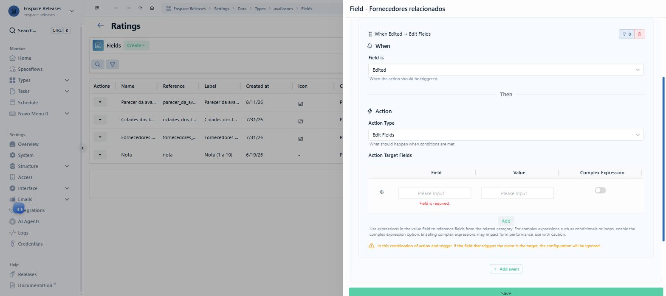Image resolution: width=666 pixels, height=296 pixels.
Task: Open actions dropdown for Fornecedores row
Action: click(x=100, y=137)
